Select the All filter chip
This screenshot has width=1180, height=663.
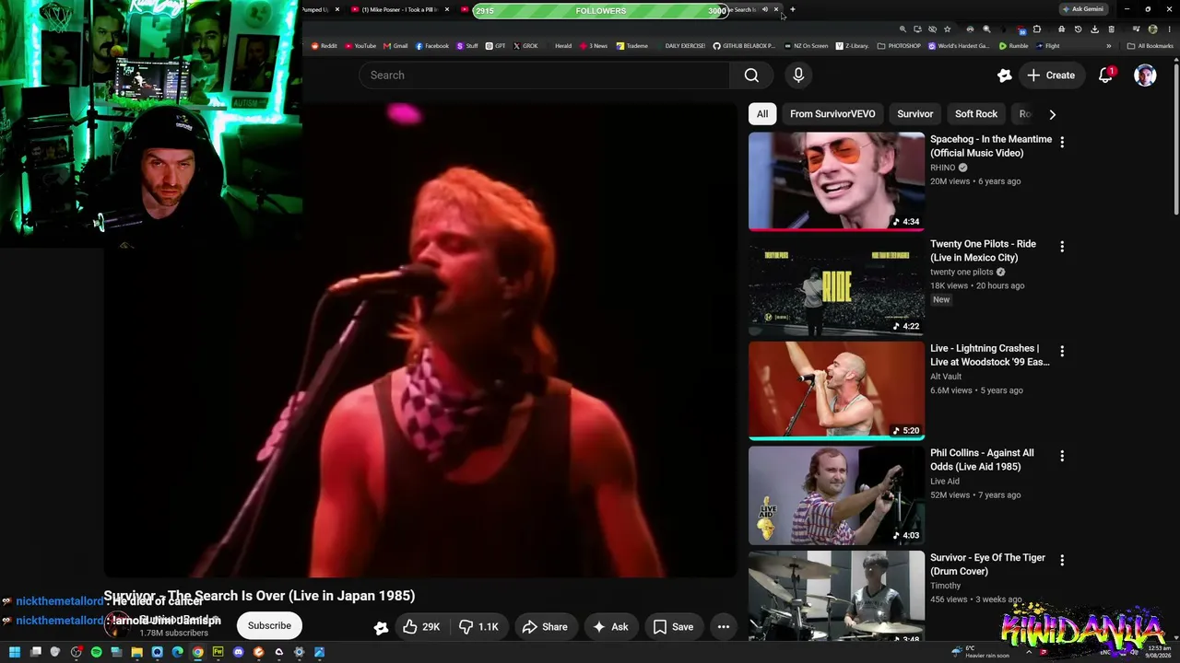pos(762,114)
